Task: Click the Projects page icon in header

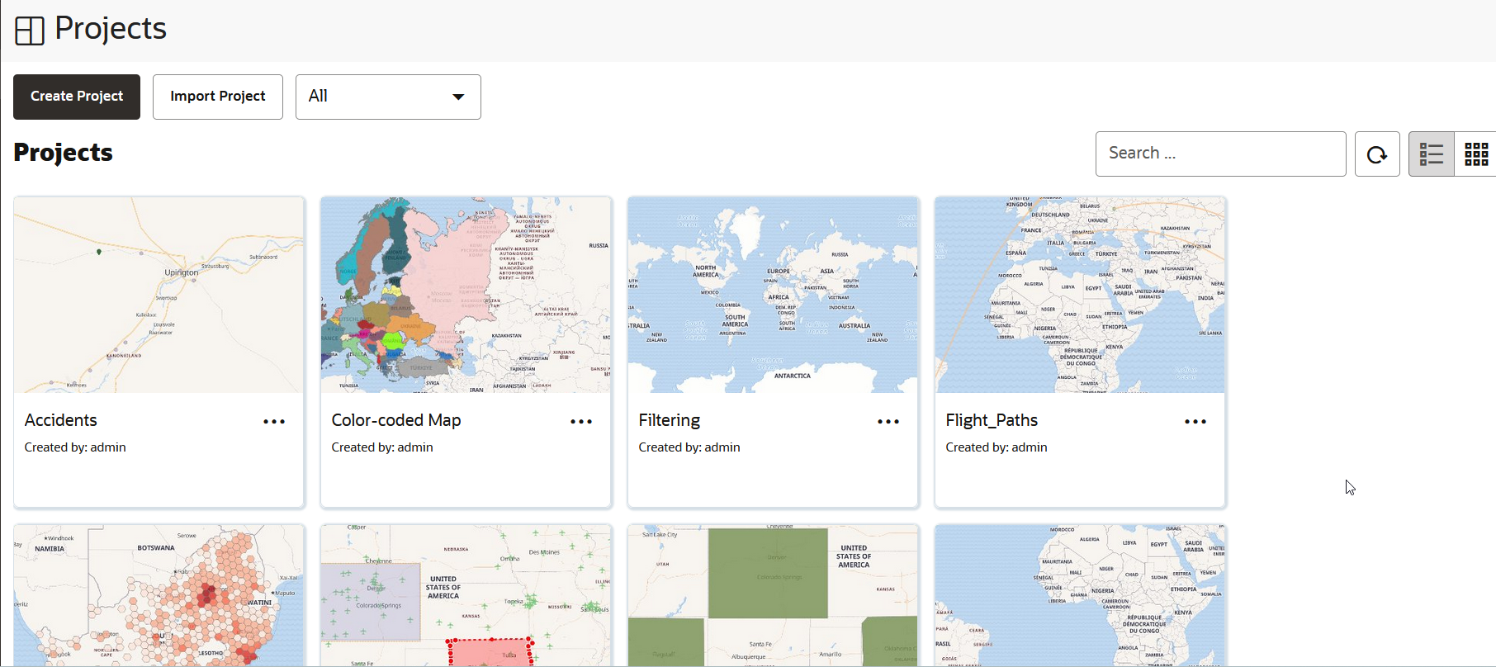Action: [30, 31]
